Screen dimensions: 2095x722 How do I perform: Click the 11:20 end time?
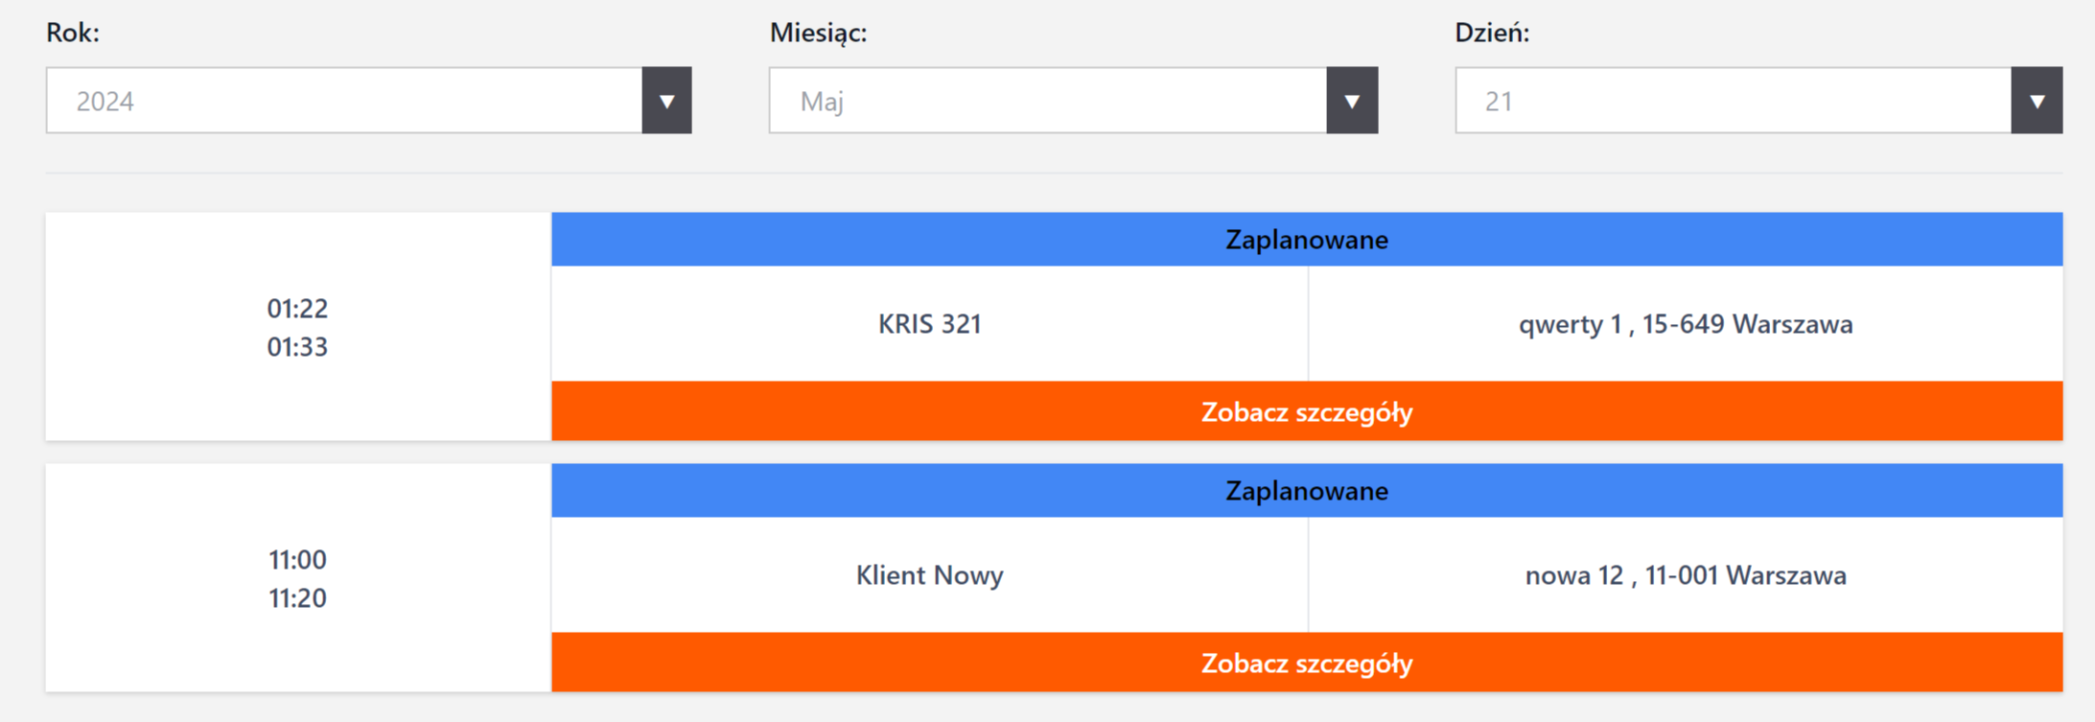297,598
